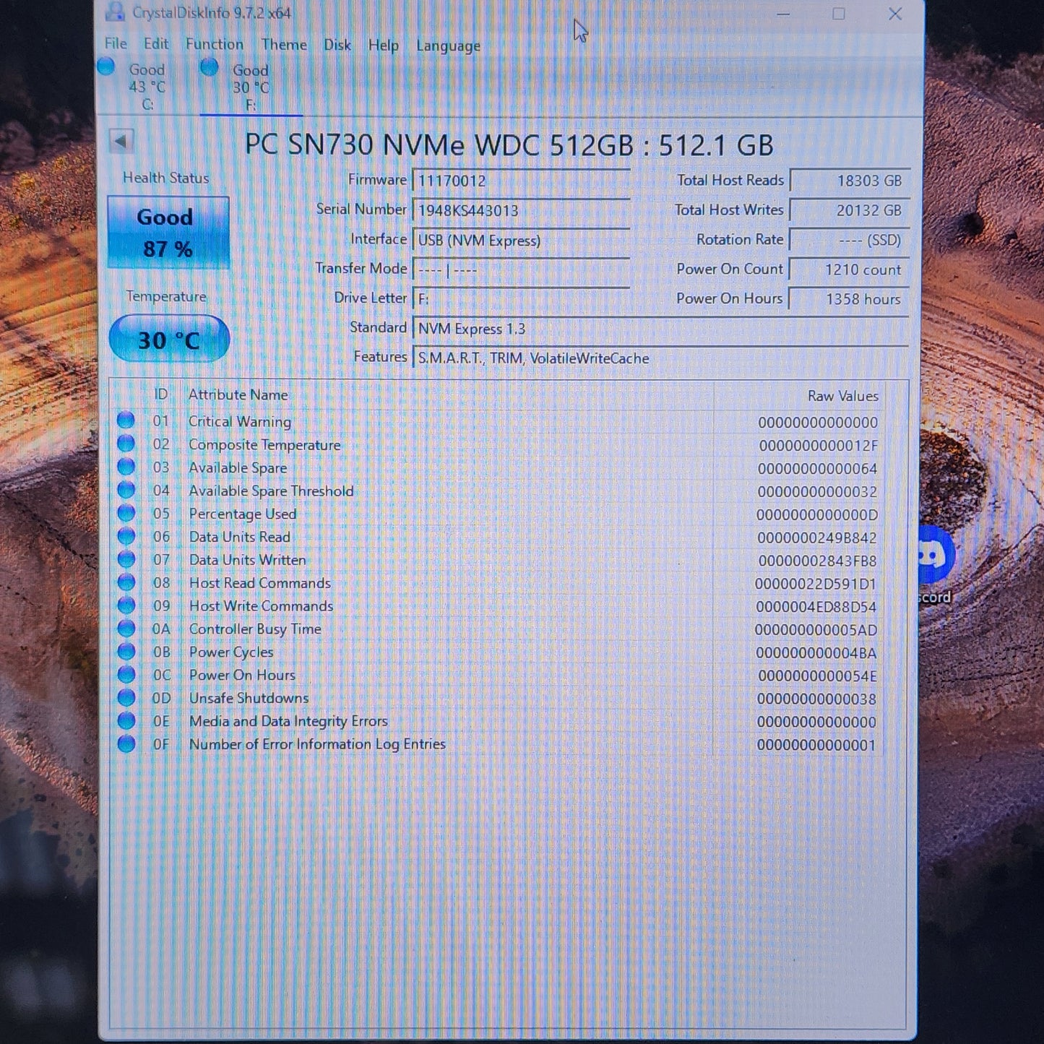Click the Attribute Name column header
Image resolution: width=1044 pixels, height=1044 pixels.
click(x=238, y=394)
